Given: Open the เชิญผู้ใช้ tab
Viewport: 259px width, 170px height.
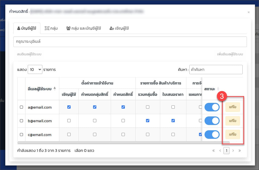Looking at the screenshot, I should [119, 28].
